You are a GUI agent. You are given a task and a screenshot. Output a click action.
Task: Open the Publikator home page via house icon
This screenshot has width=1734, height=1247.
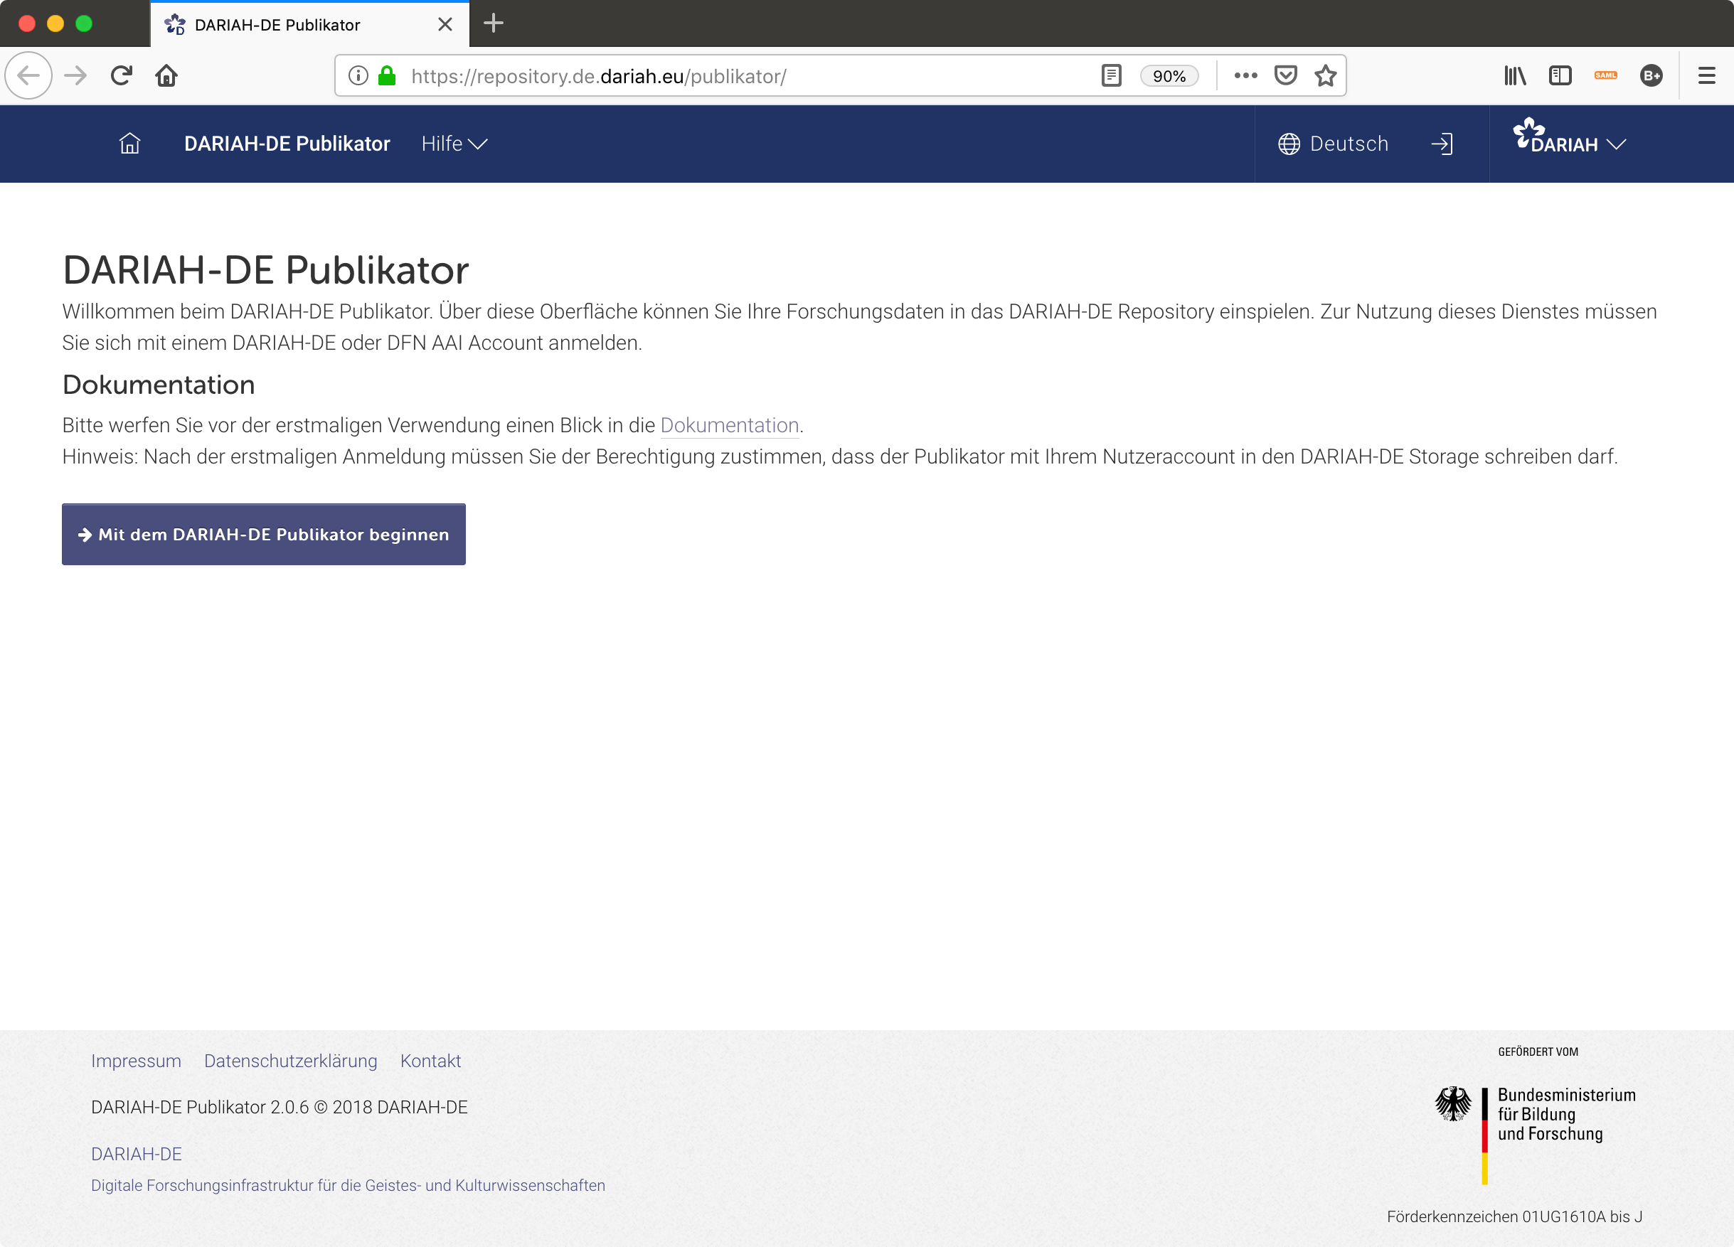coord(129,143)
